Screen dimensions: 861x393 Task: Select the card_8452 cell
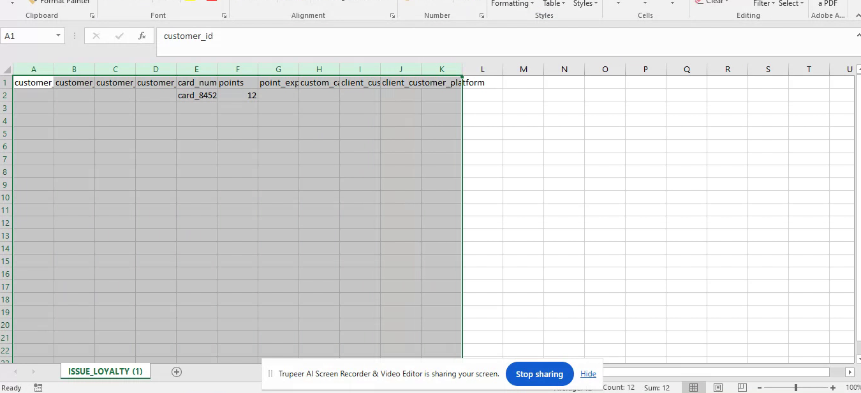pos(197,95)
